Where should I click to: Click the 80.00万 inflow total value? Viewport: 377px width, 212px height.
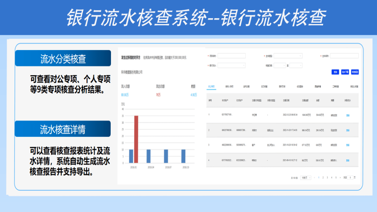point(125,95)
